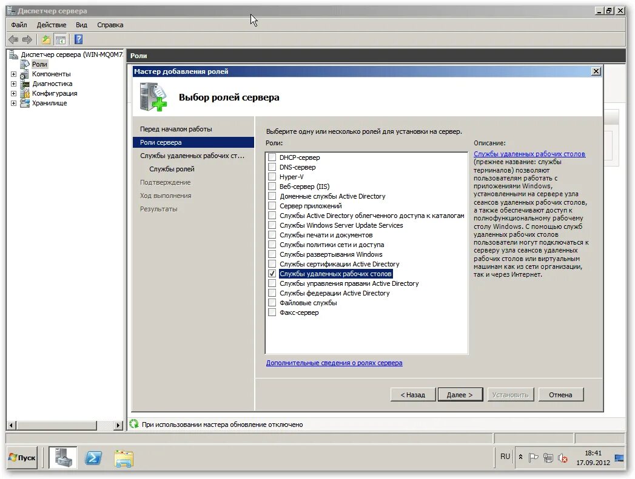The image size is (635, 479).
Task: Expand the Хранилище tree node
Action: pyautogui.click(x=13, y=103)
